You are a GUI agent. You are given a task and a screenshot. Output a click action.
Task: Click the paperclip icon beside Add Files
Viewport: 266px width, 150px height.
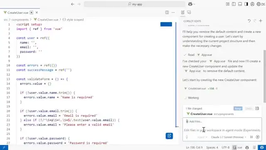pos(187,121)
